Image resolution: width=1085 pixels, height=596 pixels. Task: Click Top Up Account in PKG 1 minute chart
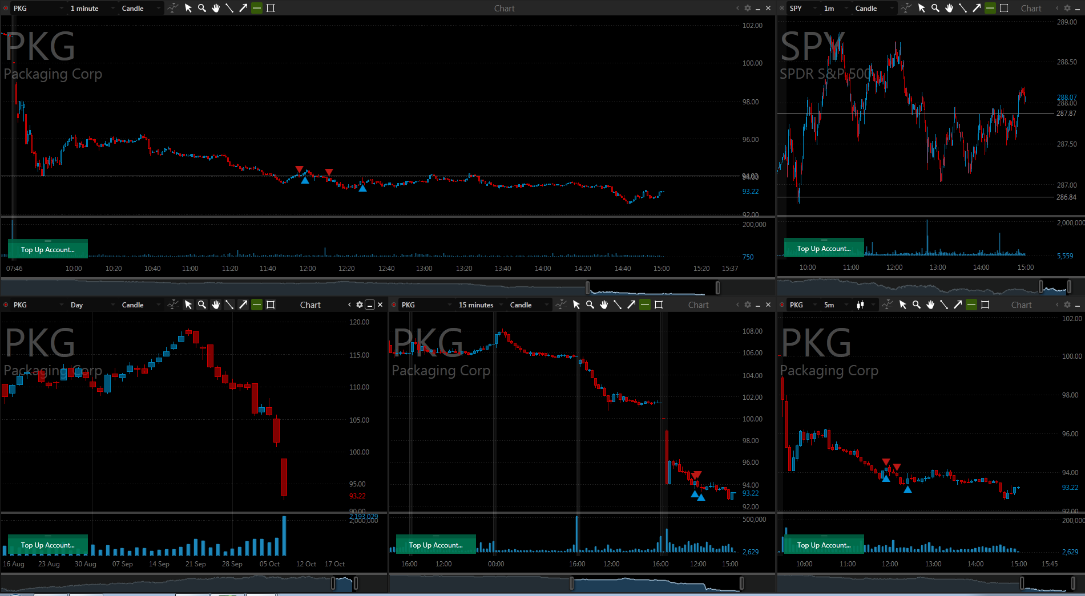click(48, 249)
